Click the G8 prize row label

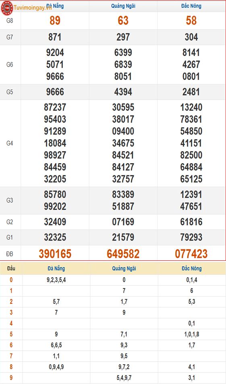(x=10, y=21)
